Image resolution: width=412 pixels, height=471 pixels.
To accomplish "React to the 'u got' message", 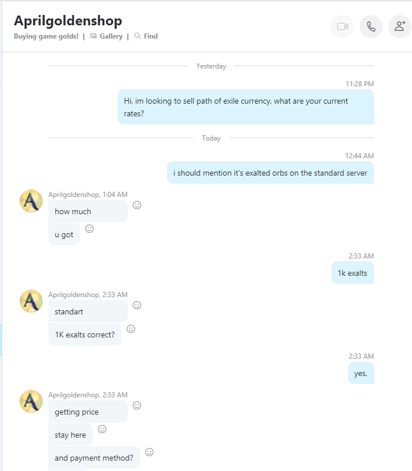I will pyautogui.click(x=89, y=229).
